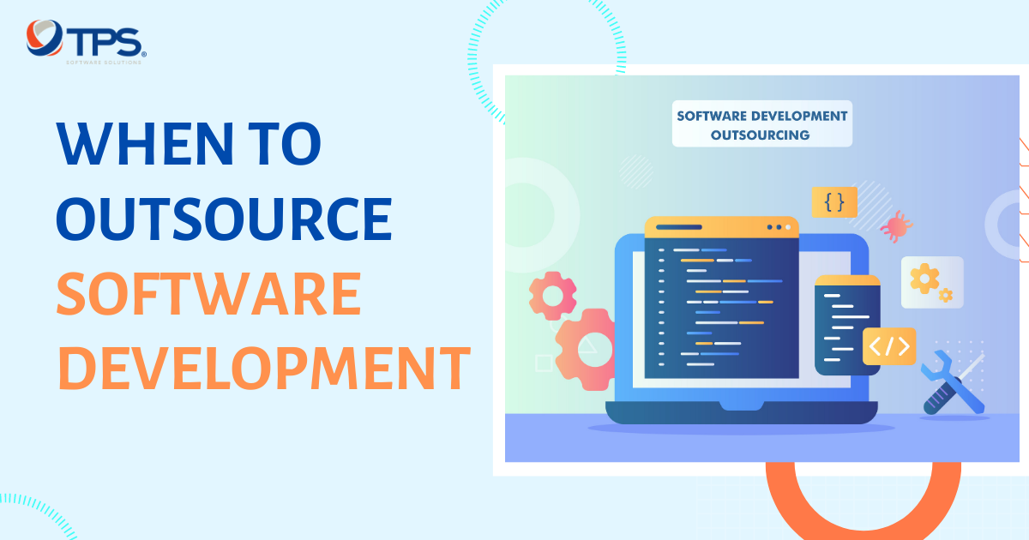Click the "WHEN TO" headline text
1029x540 pixels.
click(189, 144)
